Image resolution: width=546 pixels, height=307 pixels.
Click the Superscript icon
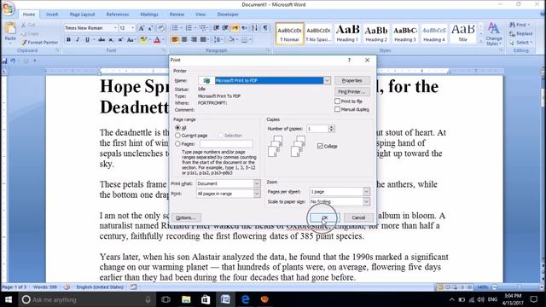tap(120, 40)
